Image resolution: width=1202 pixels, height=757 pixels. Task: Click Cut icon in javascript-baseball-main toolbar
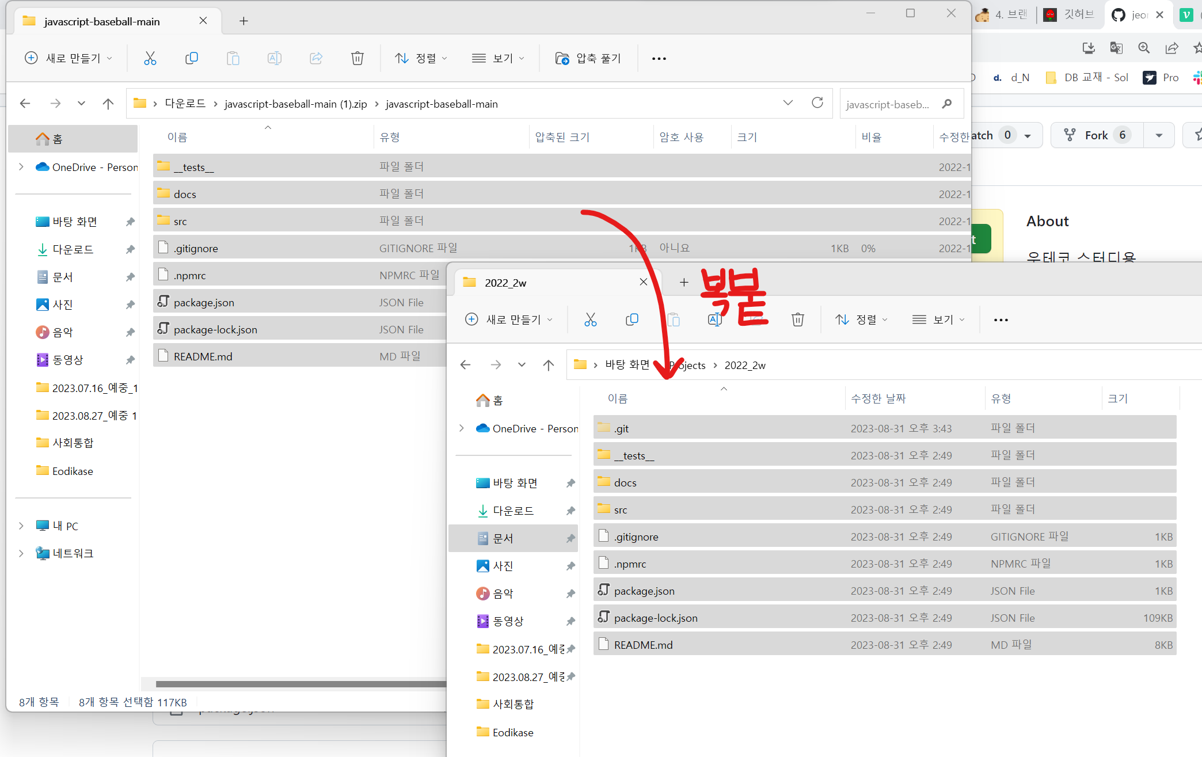tap(150, 58)
